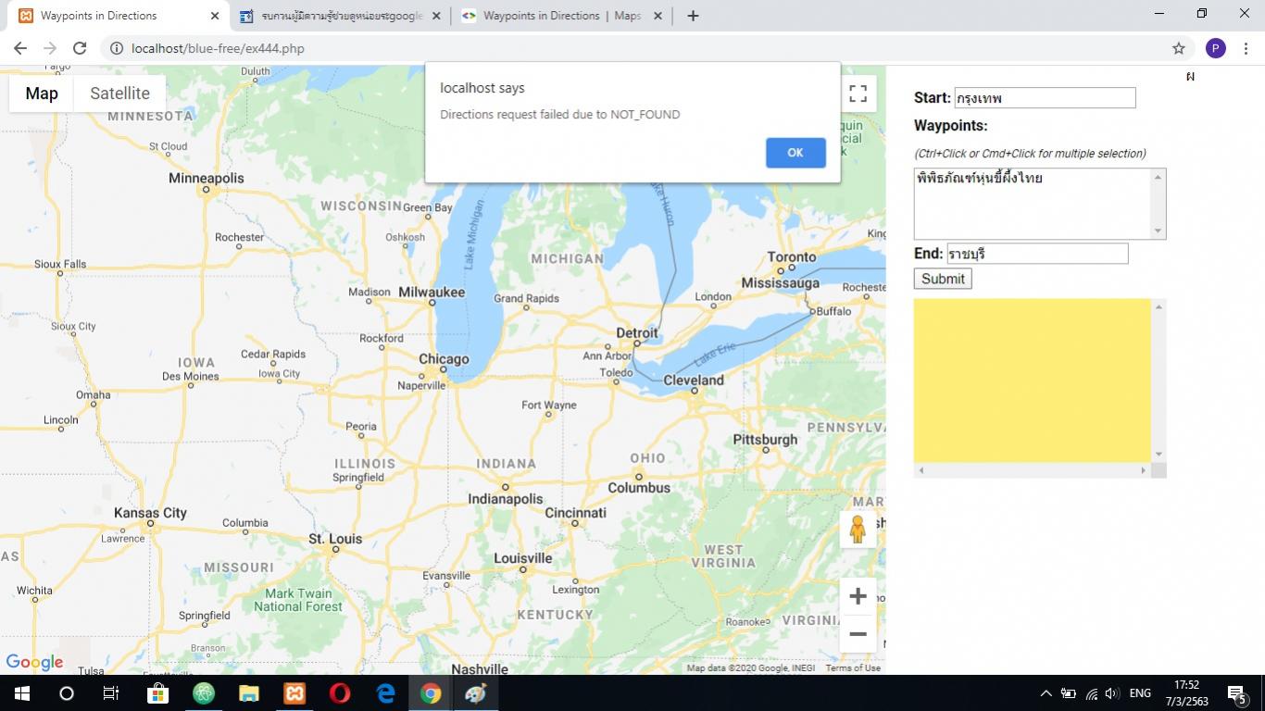Click the Chicago label on the map
The width and height of the screenshot is (1265, 711).
click(444, 359)
